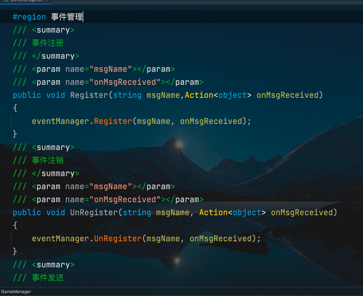363x296 pixels.
Task: Click opening brace of Register method
Action: click(x=15, y=108)
